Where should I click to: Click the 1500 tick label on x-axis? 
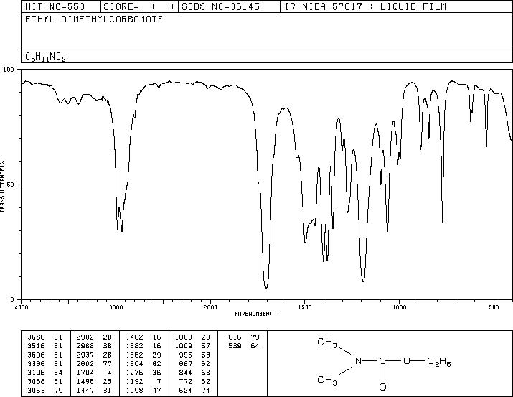click(x=305, y=307)
